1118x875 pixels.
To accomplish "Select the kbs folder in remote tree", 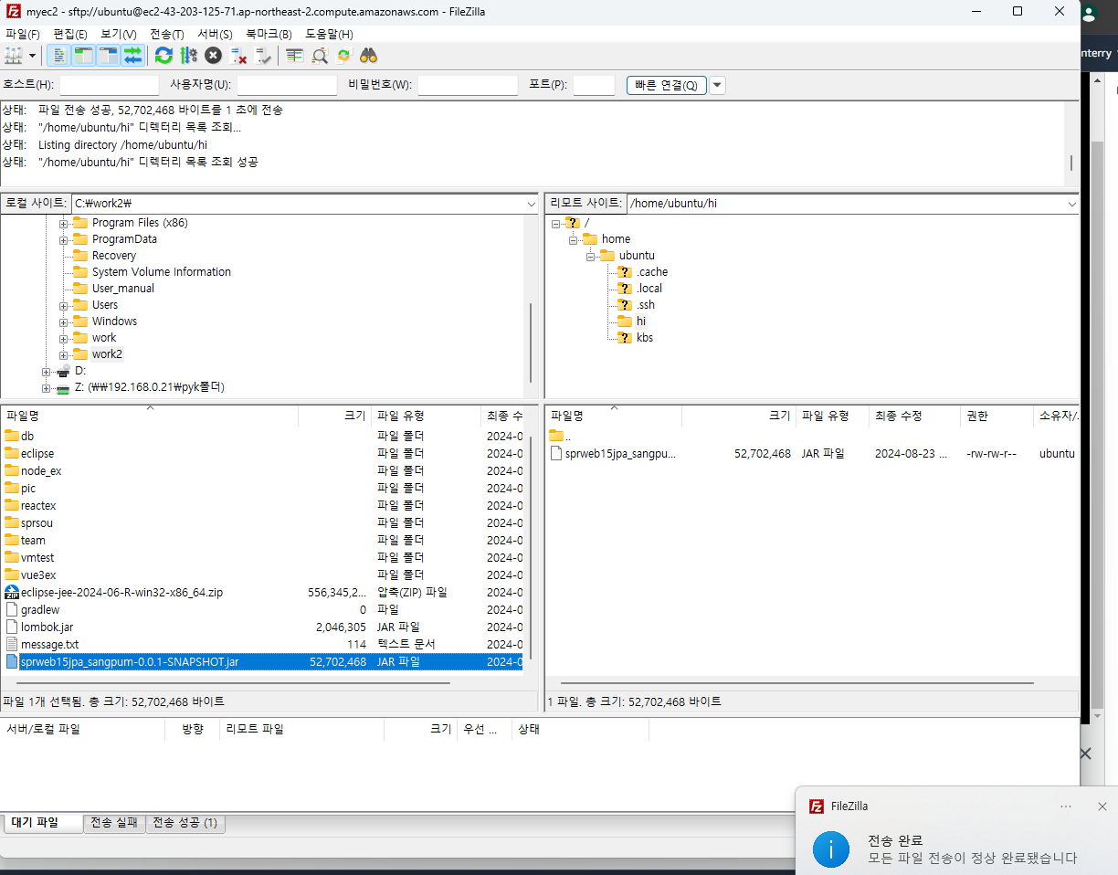I will click(645, 338).
